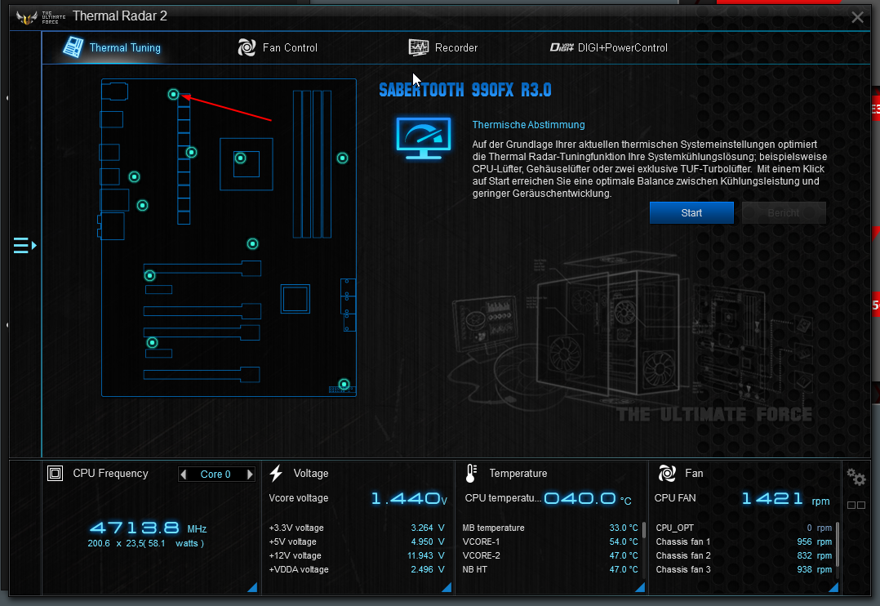Click the +VDDA voltage row

[357, 569]
